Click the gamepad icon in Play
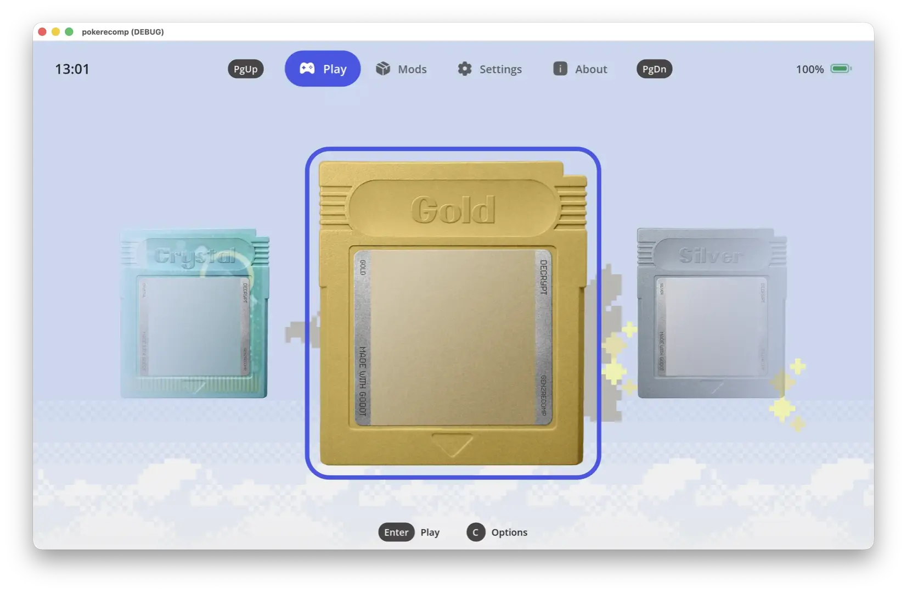 click(307, 69)
